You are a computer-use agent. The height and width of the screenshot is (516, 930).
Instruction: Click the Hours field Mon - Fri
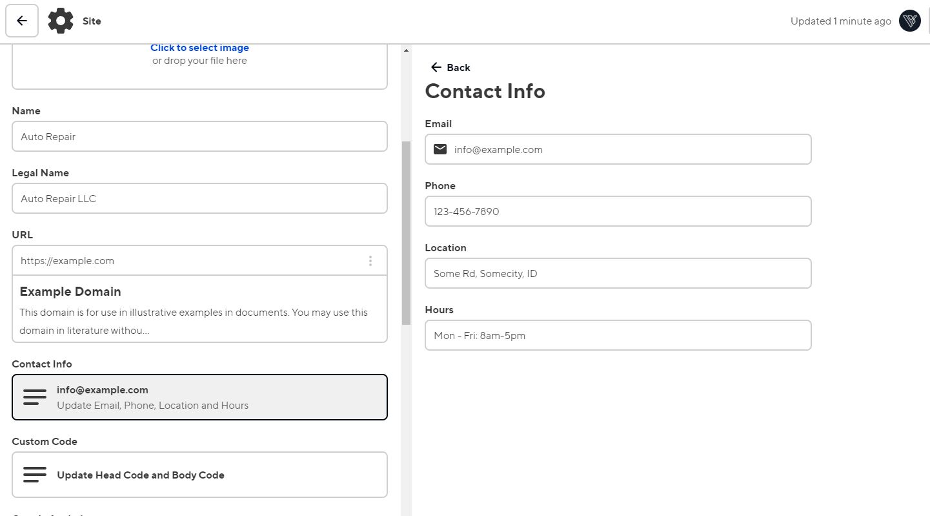click(x=618, y=335)
